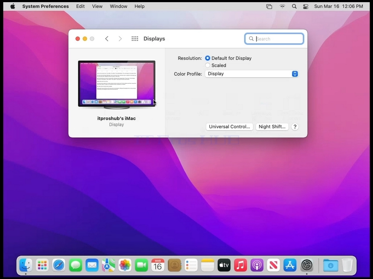Open the App Store dock icon
373x279 pixels.
pyautogui.click(x=290, y=265)
